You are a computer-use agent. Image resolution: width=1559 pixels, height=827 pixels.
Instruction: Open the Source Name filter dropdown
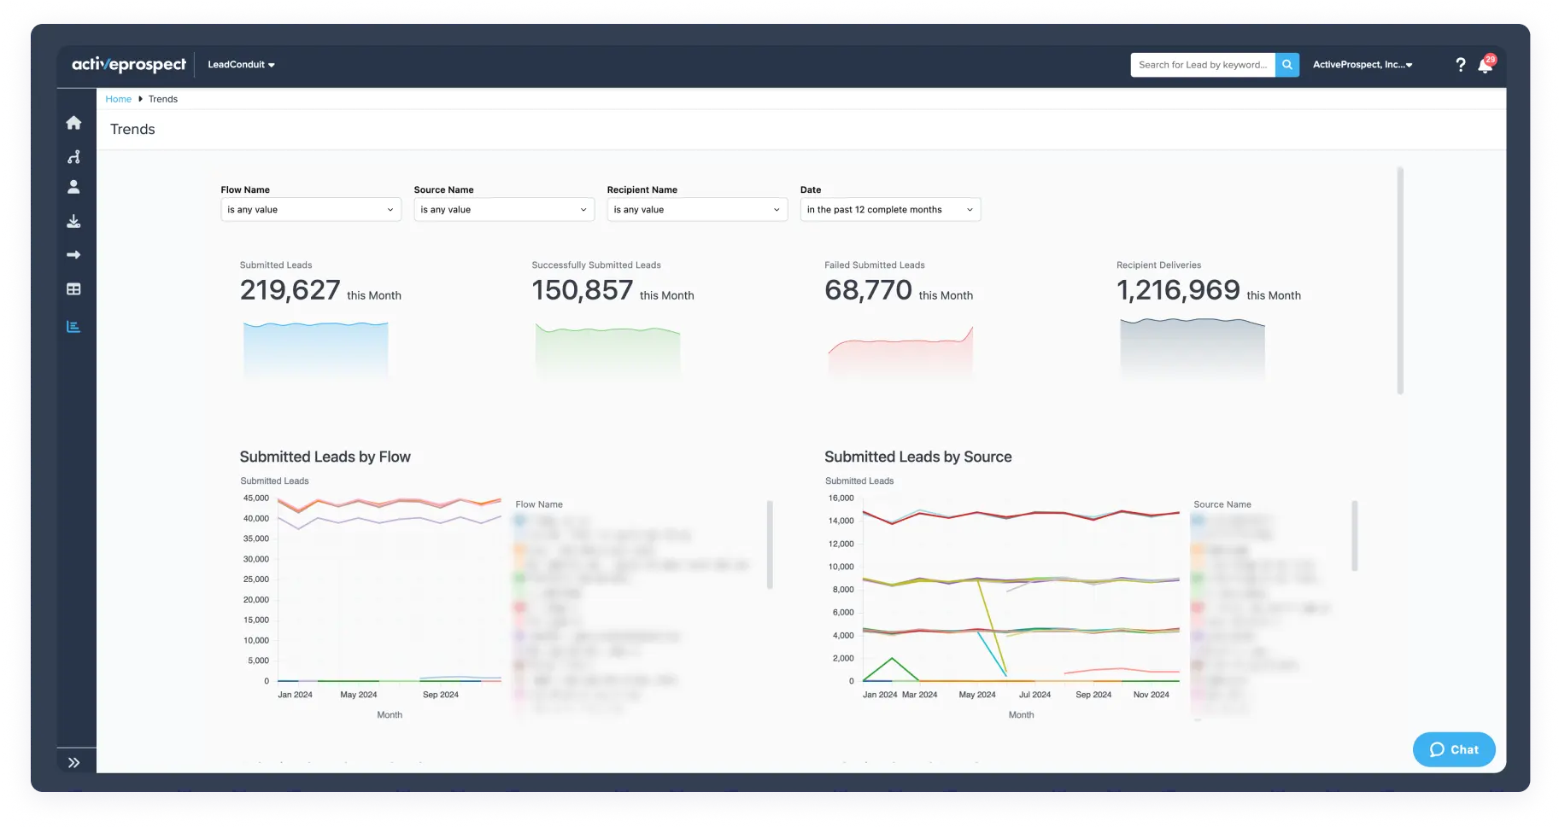coord(504,209)
